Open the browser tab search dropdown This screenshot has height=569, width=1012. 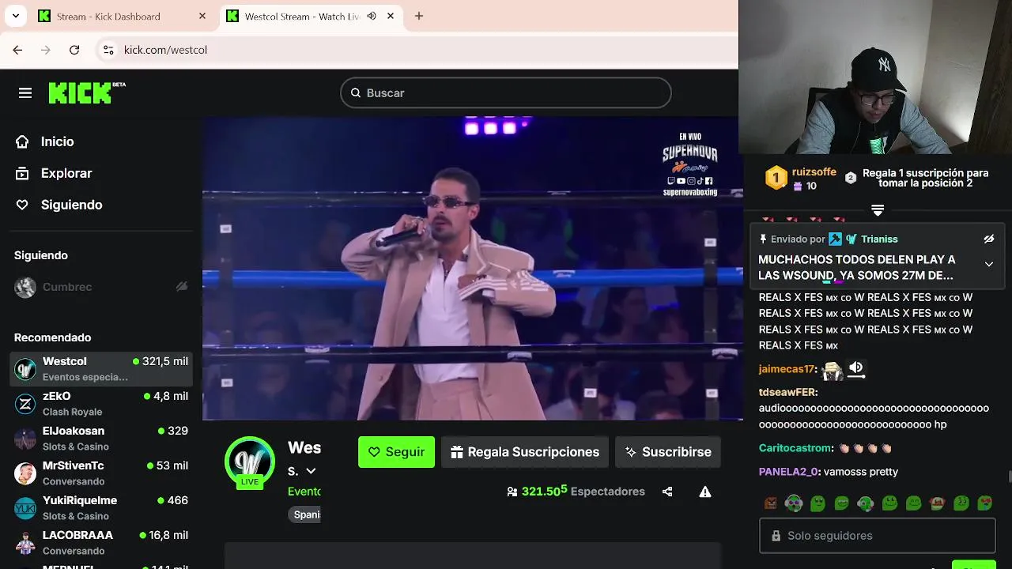[x=17, y=16]
